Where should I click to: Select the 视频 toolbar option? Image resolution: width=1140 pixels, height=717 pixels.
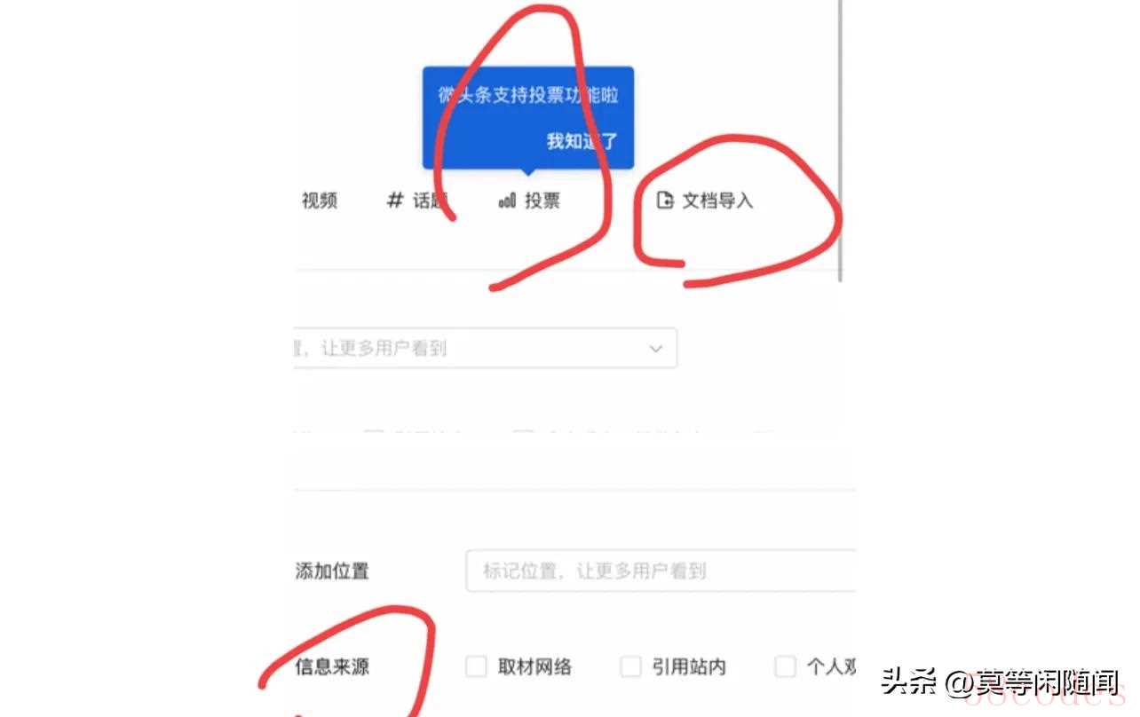(x=319, y=201)
